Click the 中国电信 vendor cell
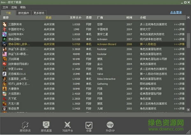 103,29
